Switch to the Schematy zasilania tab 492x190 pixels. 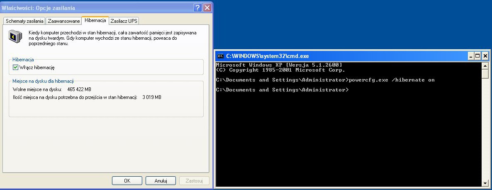pyautogui.click(x=24, y=21)
